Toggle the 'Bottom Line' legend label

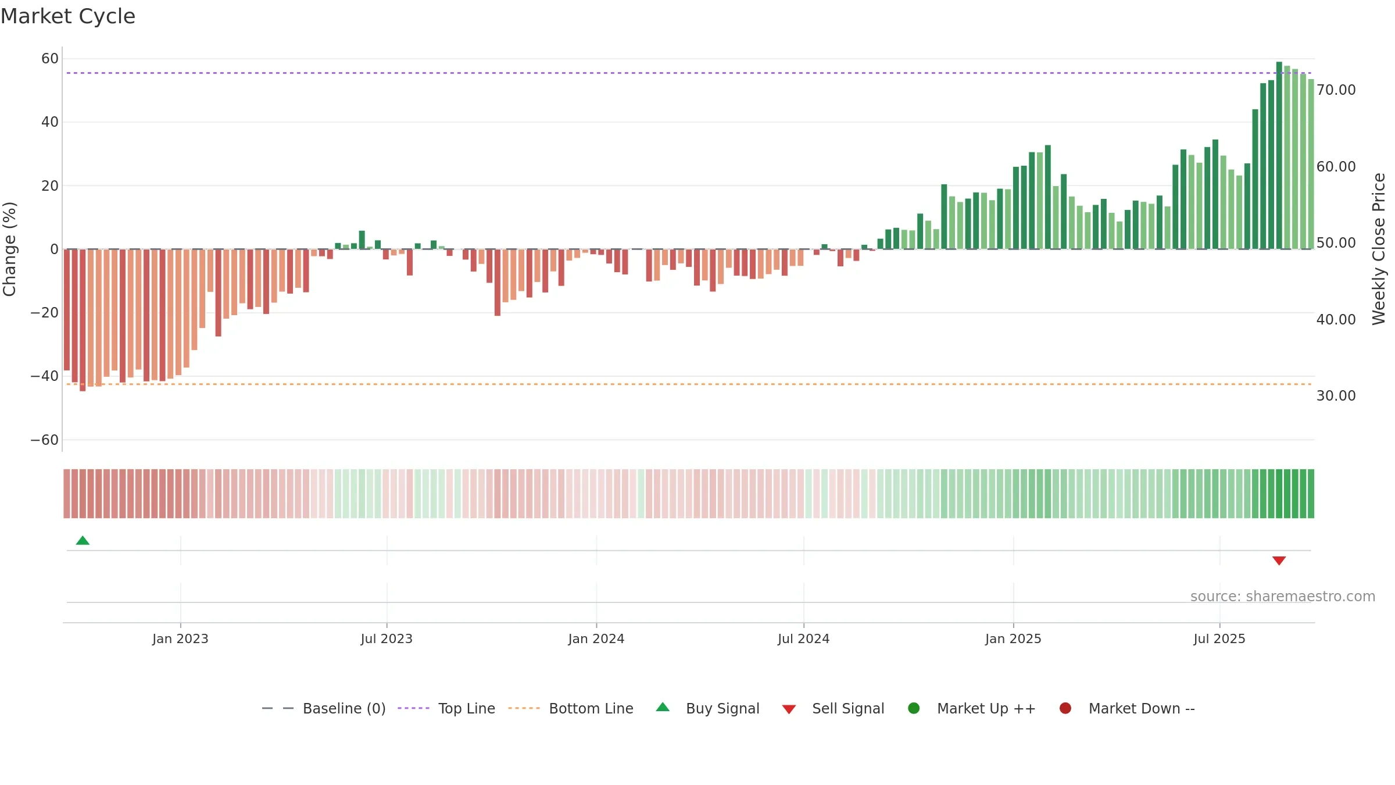coord(591,709)
